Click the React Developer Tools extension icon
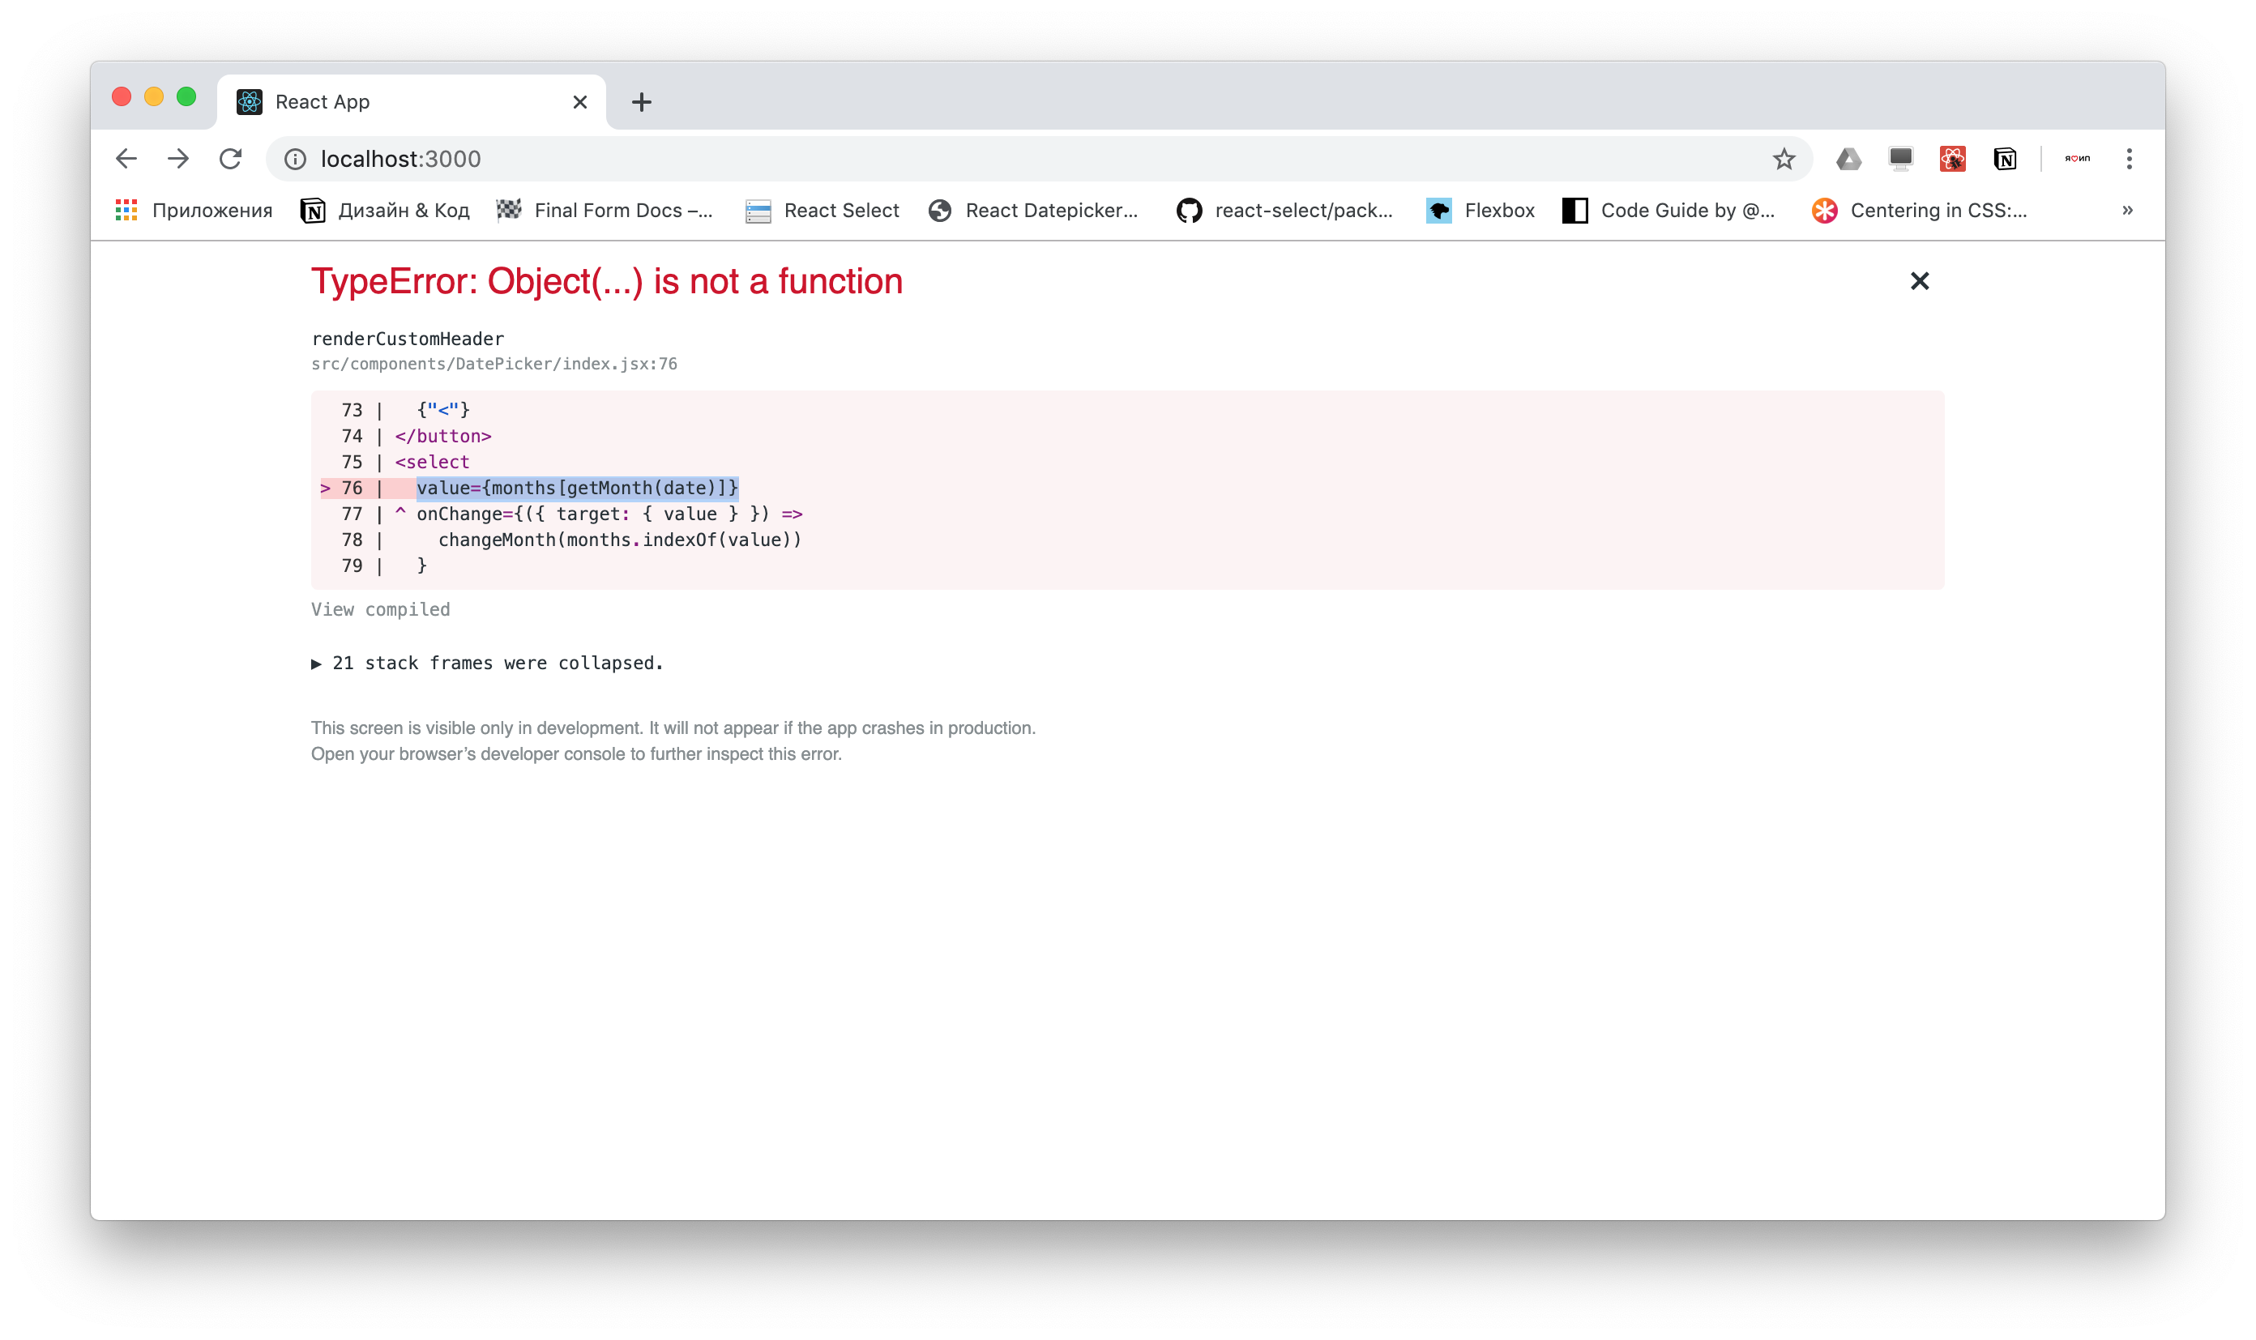Screen dimensions: 2256x1340 tap(1953, 159)
